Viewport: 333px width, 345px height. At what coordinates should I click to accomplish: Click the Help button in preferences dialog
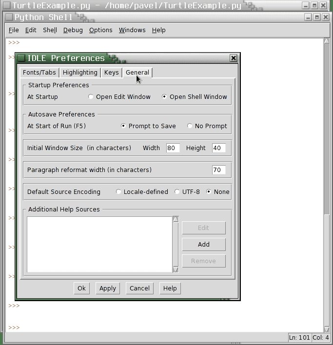point(170,288)
